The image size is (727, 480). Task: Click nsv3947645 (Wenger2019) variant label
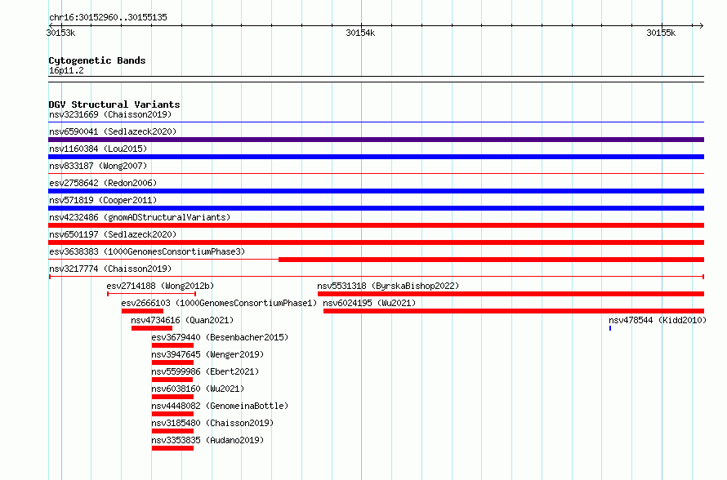[207, 354]
